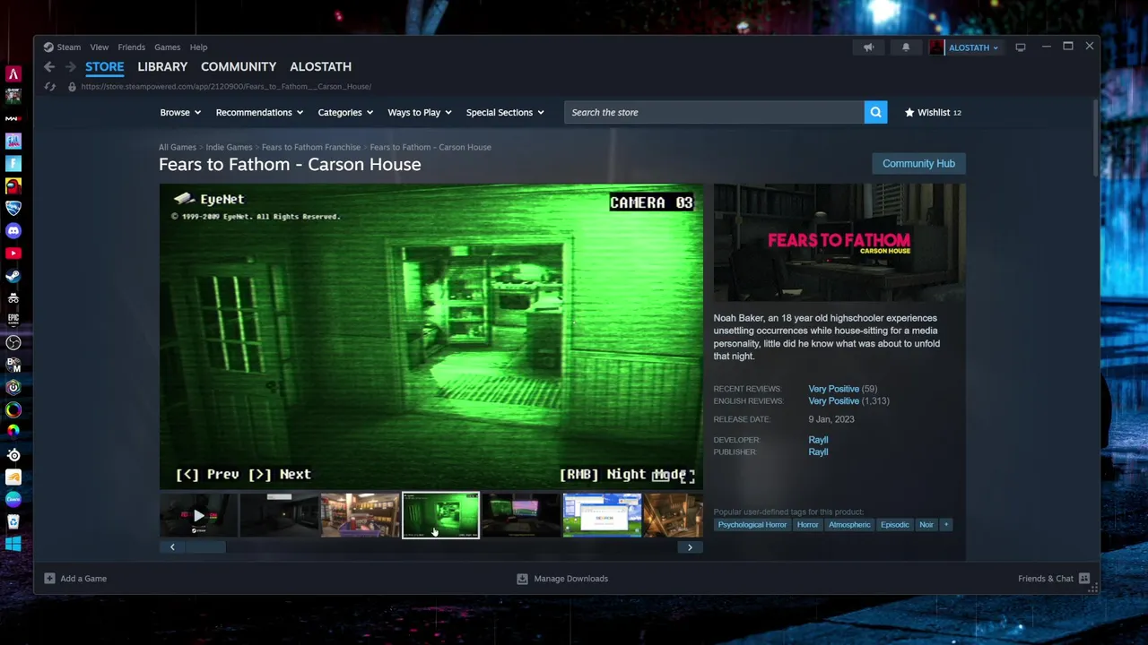Viewport: 1148px width, 645px height.
Task: Open YouTube from the desktop dock
Action: (13, 254)
